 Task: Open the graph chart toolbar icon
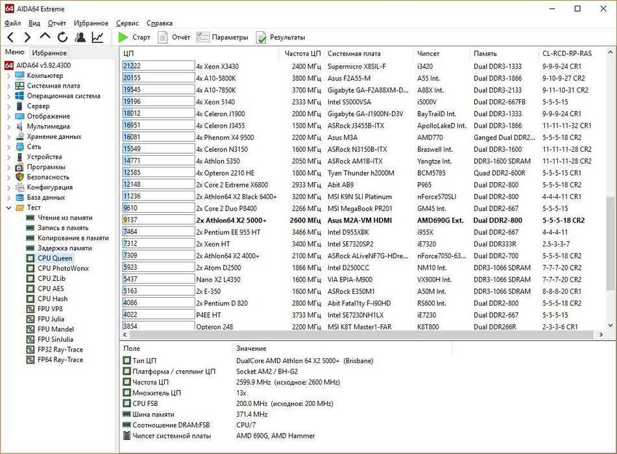point(97,38)
